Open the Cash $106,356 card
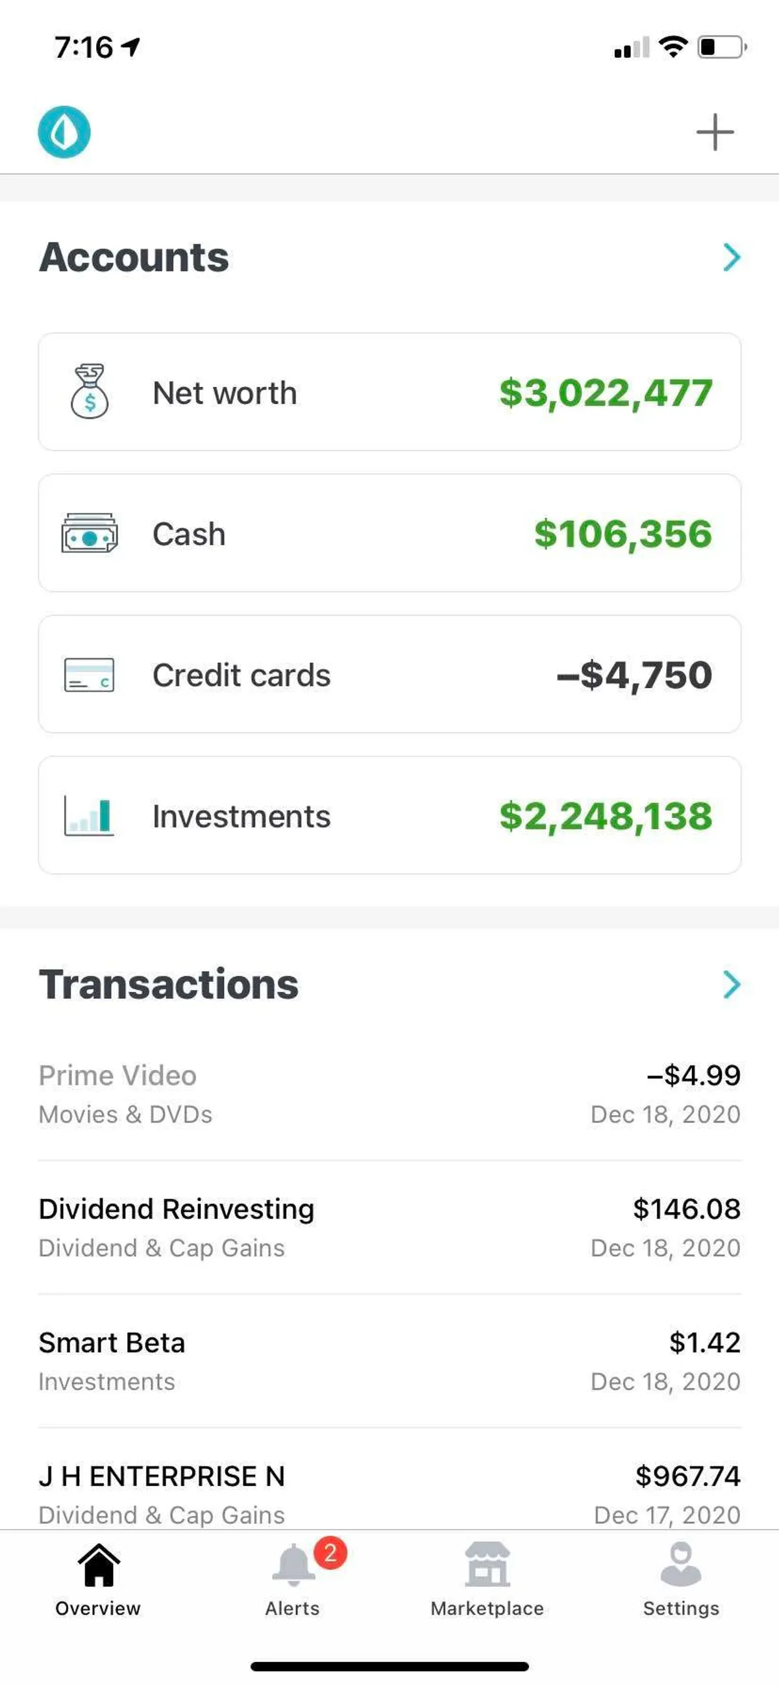779x1686 pixels. [x=389, y=534]
